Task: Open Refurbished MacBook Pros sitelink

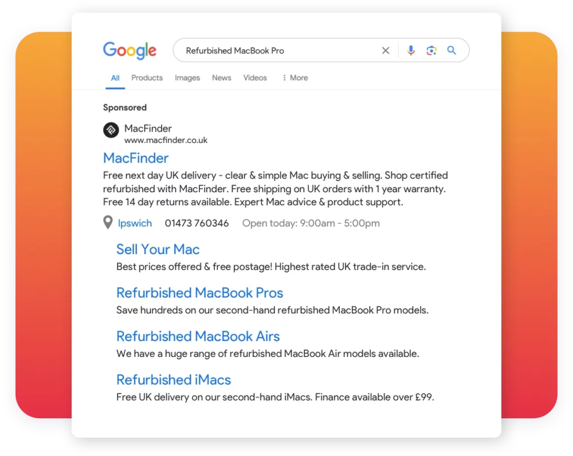Action: coord(199,293)
